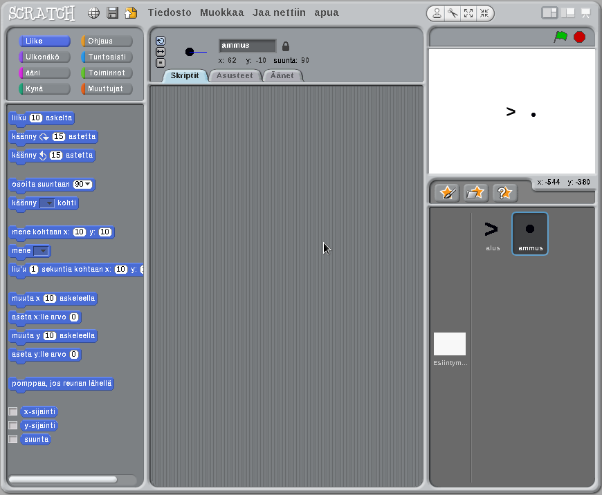Toggle the suunta checkbox
Image resolution: width=602 pixels, height=495 pixels.
[12, 439]
